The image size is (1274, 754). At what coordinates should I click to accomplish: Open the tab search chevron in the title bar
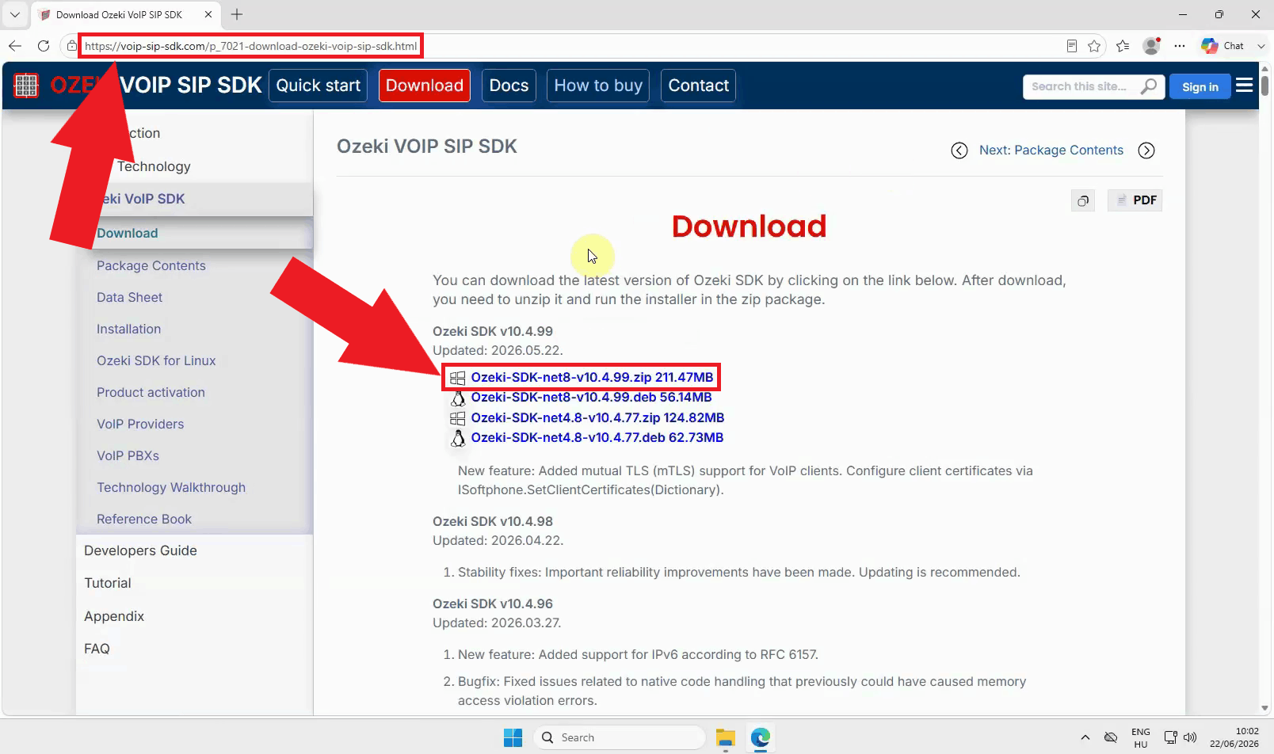(x=15, y=14)
